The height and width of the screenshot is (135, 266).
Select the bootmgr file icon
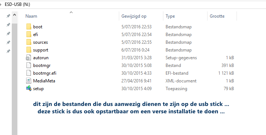click(x=29, y=65)
